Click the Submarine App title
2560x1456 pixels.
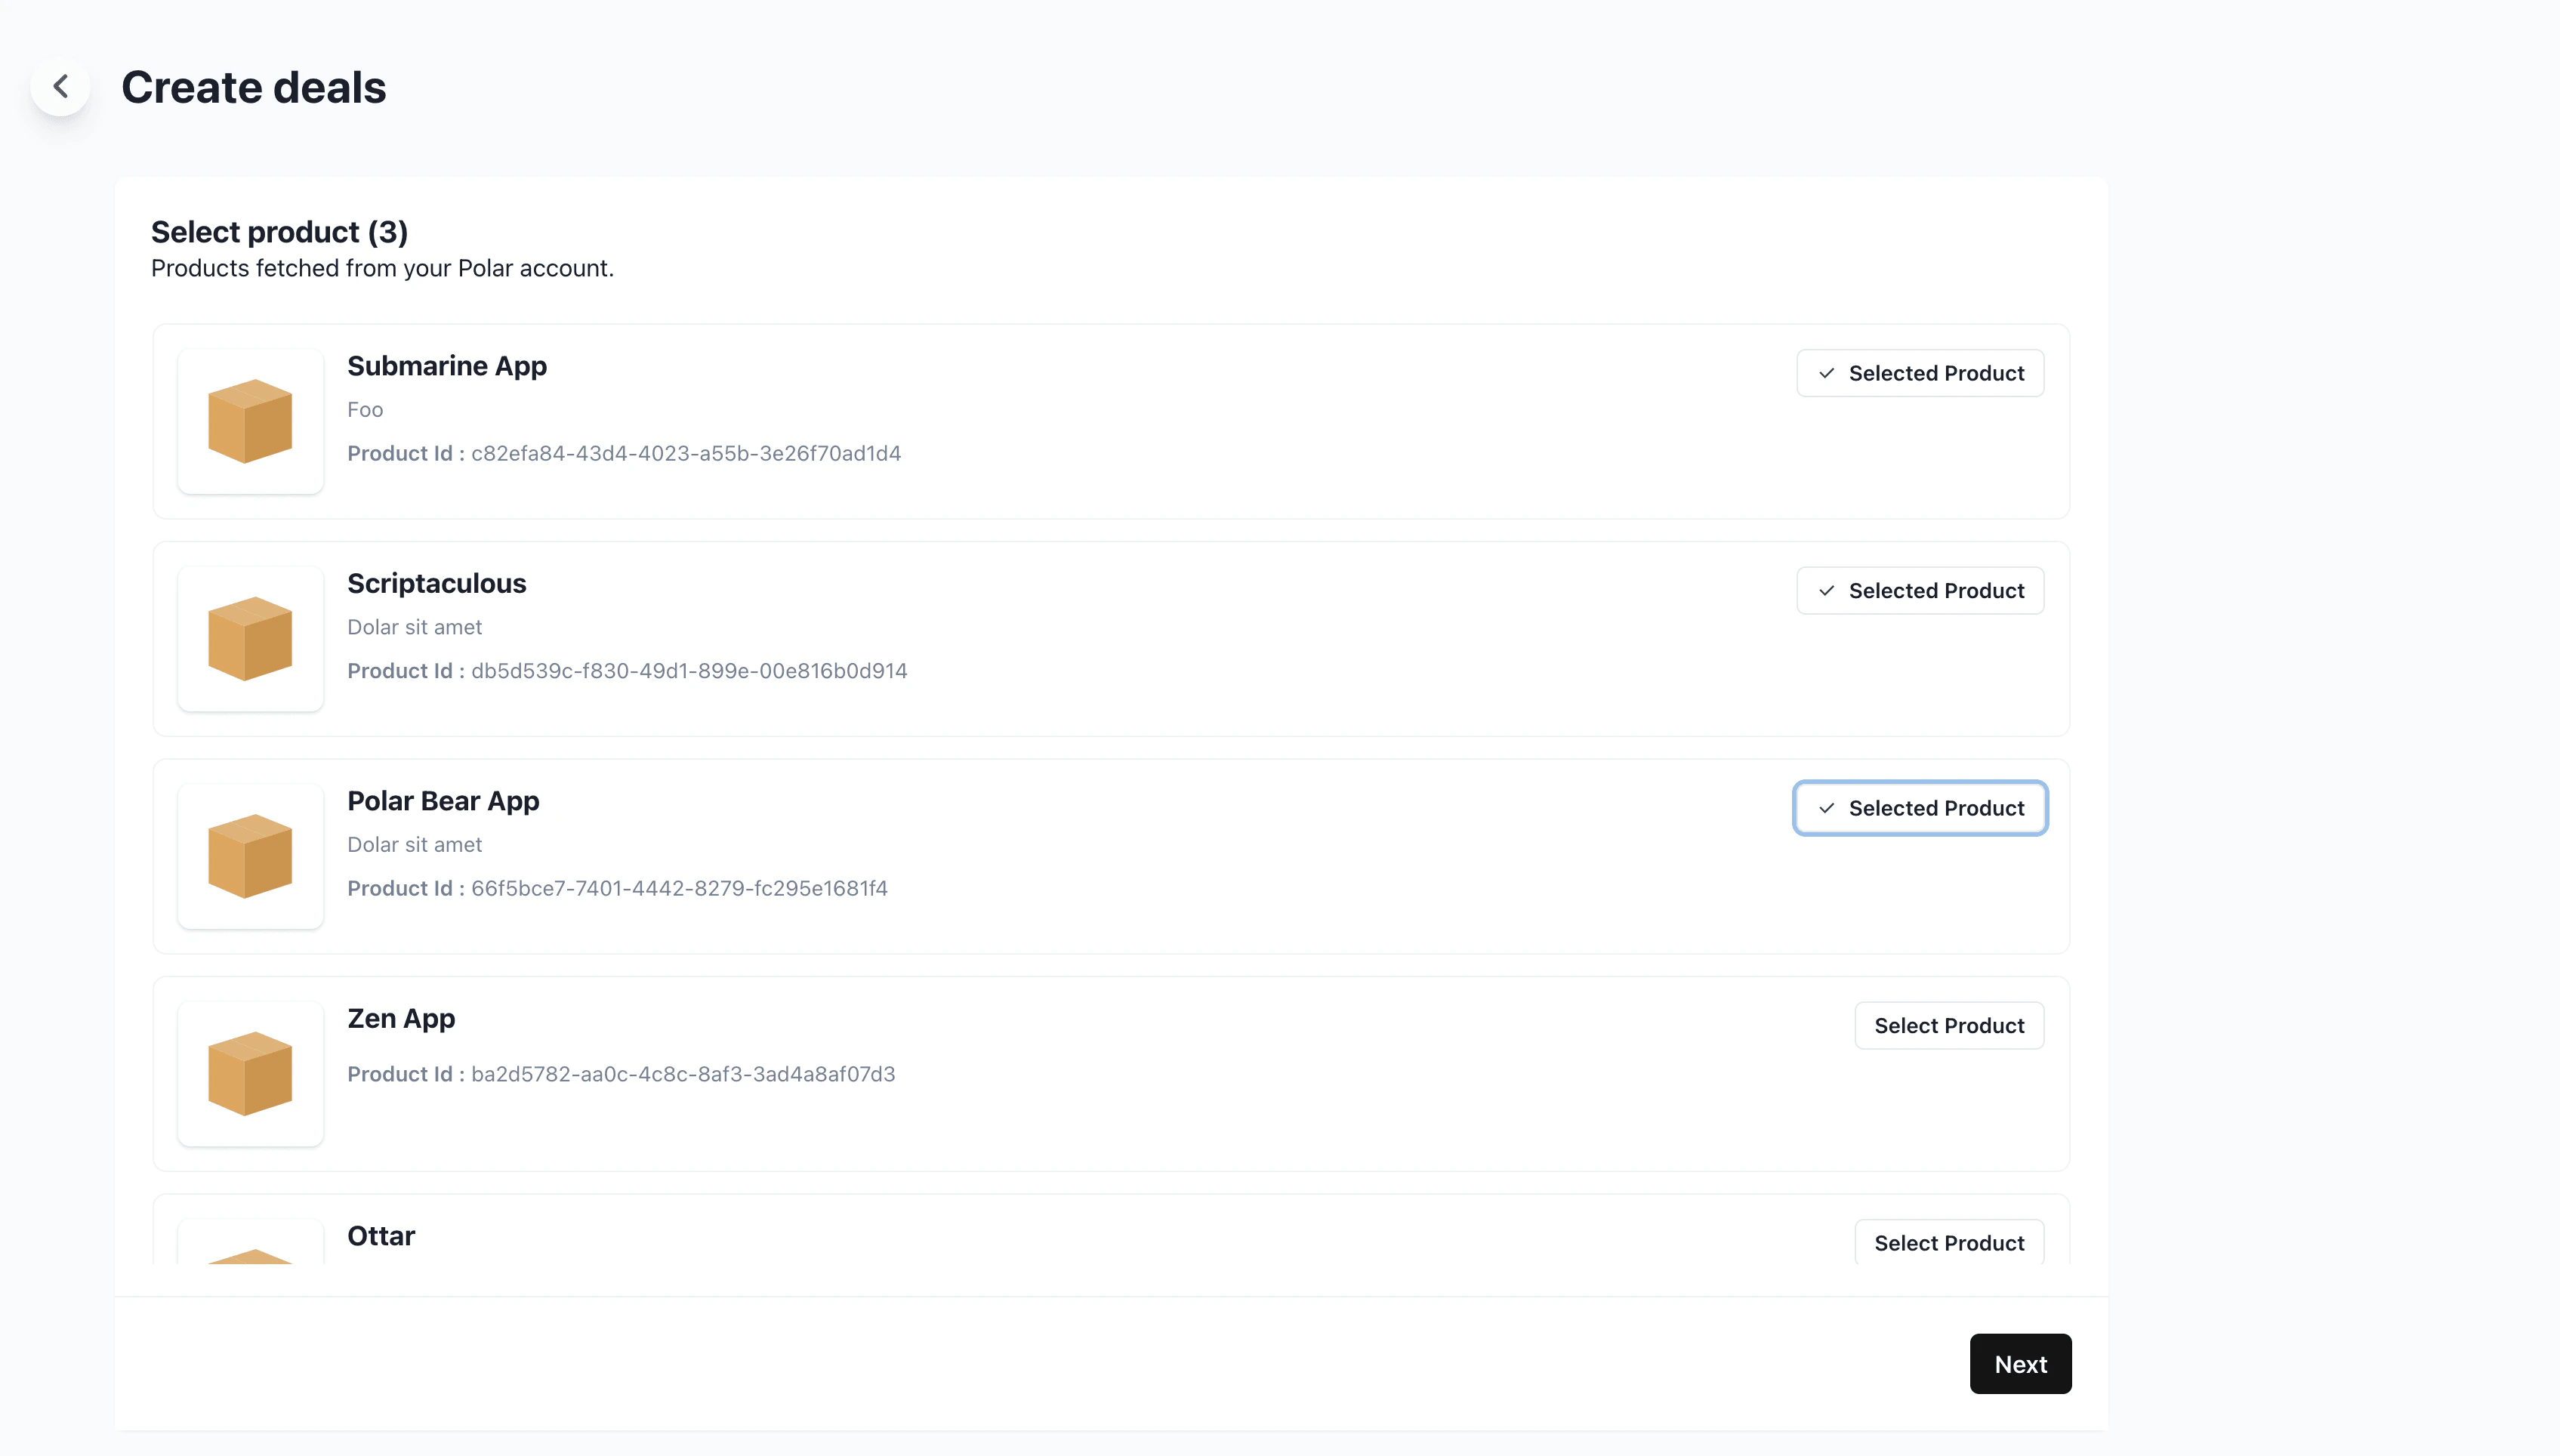[x=447, y=366]
